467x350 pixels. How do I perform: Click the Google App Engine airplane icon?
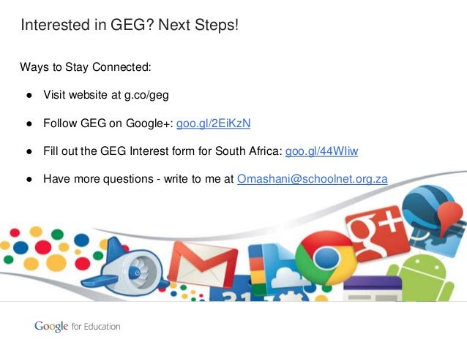pyautogui.click(x=124, y=267)
